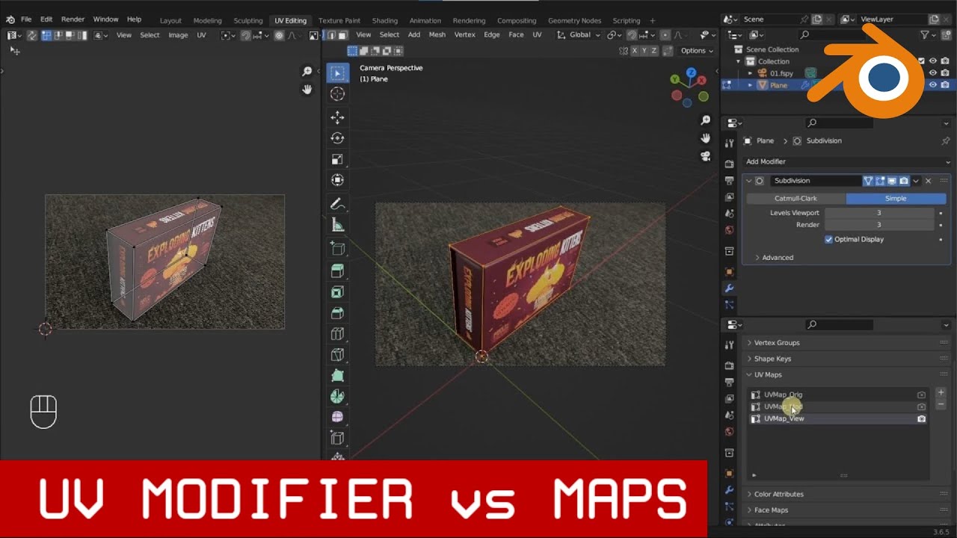Image resolution: width=957 pixels, height=538 pixels.
Task: Select the 3D Cursor tool
Action: click(337, 93)
